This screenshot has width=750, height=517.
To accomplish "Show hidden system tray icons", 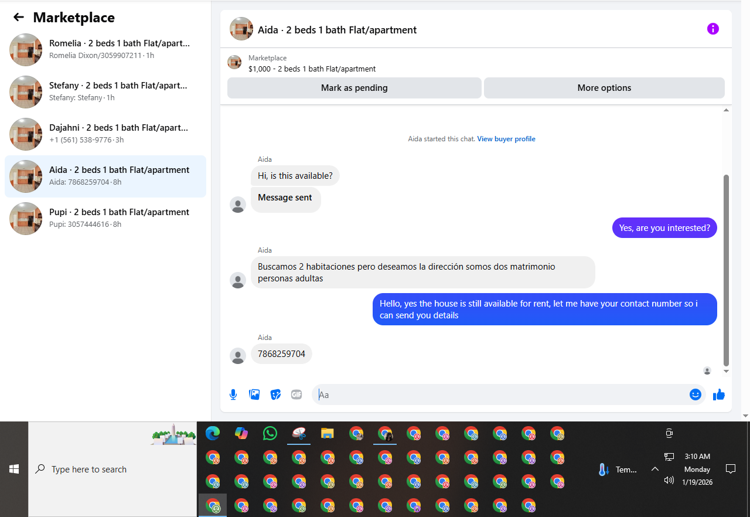I will [x=655, y=469].
